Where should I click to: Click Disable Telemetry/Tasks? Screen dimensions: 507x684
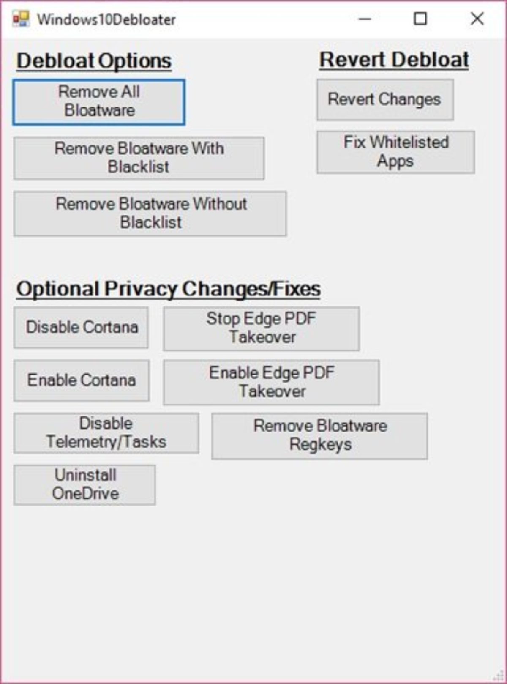[106, 433]
